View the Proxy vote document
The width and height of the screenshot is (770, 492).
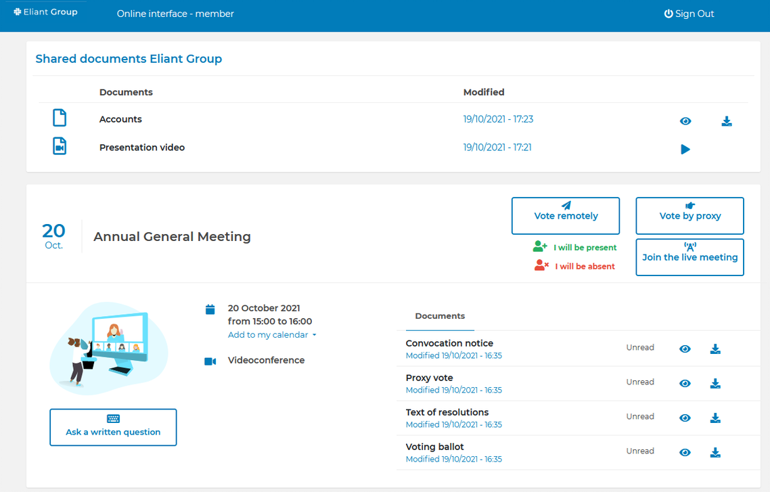click(x=685, y=384)
